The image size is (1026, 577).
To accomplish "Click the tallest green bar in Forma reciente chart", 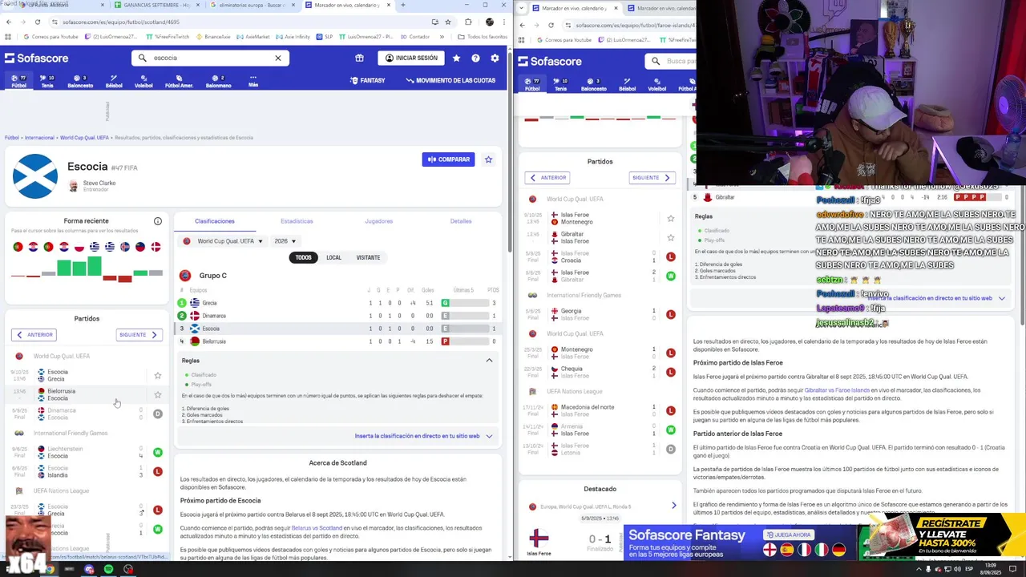I will click(95, 267).
